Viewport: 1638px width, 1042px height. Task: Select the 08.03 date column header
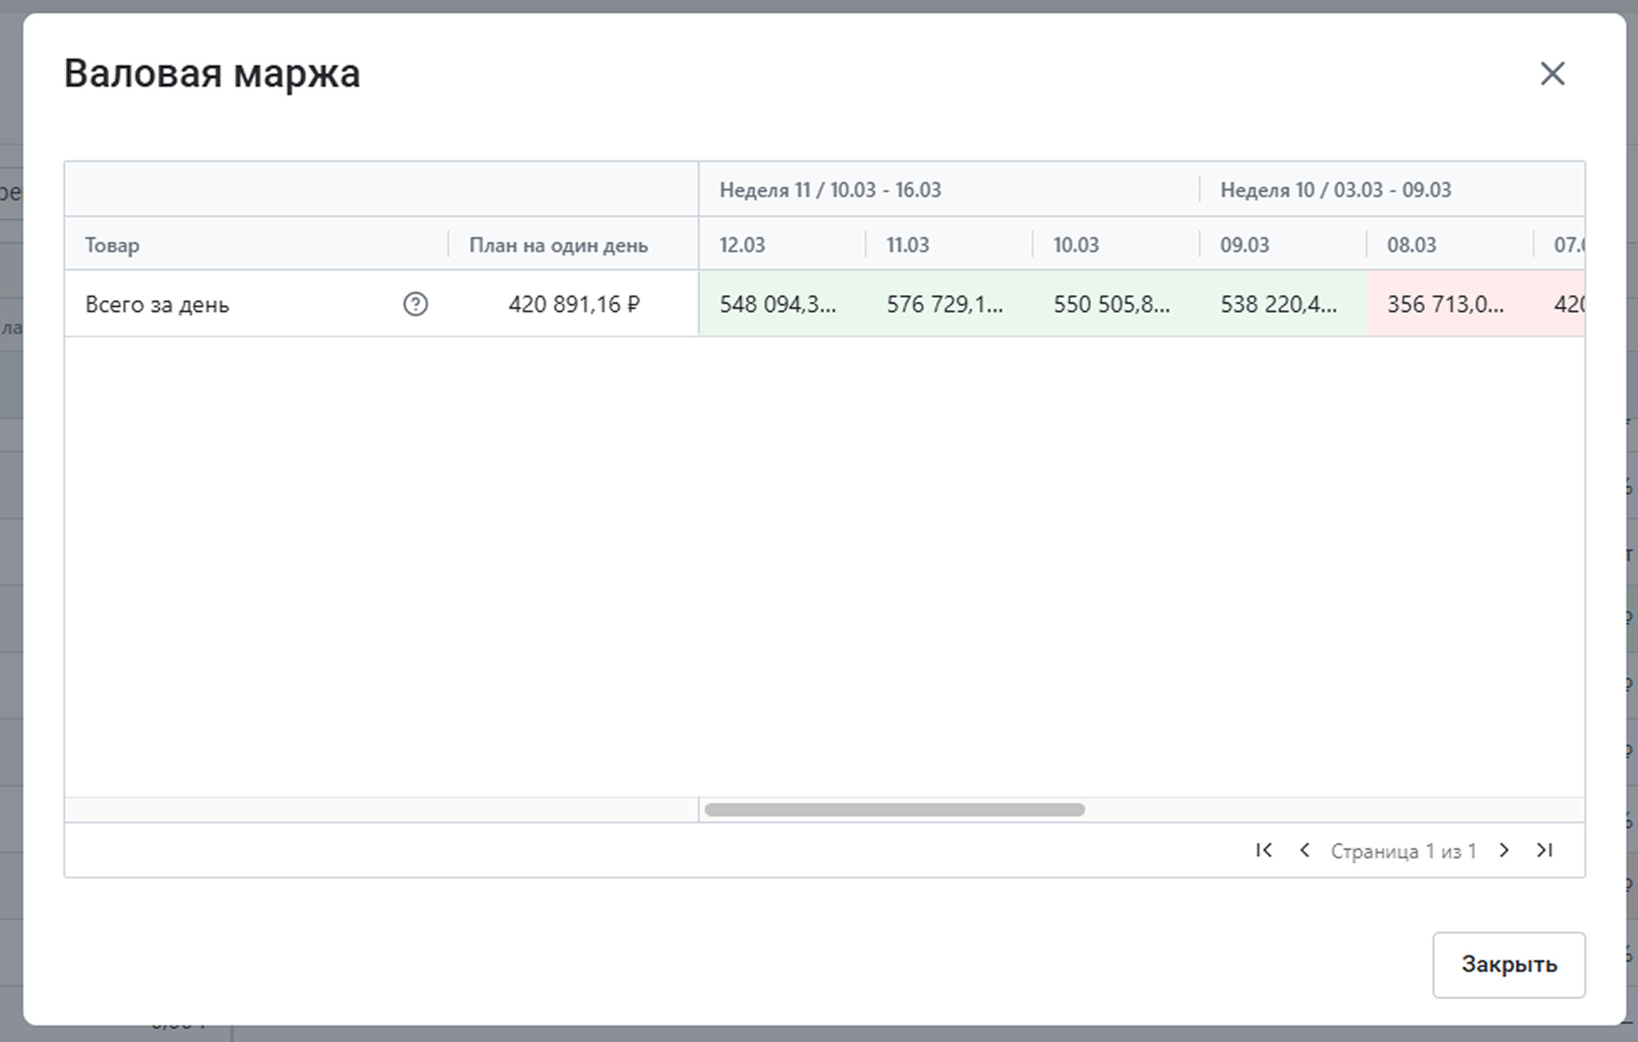[x=1411, y=245]
